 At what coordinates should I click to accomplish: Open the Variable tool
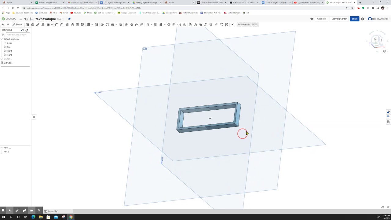[x=179, y=24]
